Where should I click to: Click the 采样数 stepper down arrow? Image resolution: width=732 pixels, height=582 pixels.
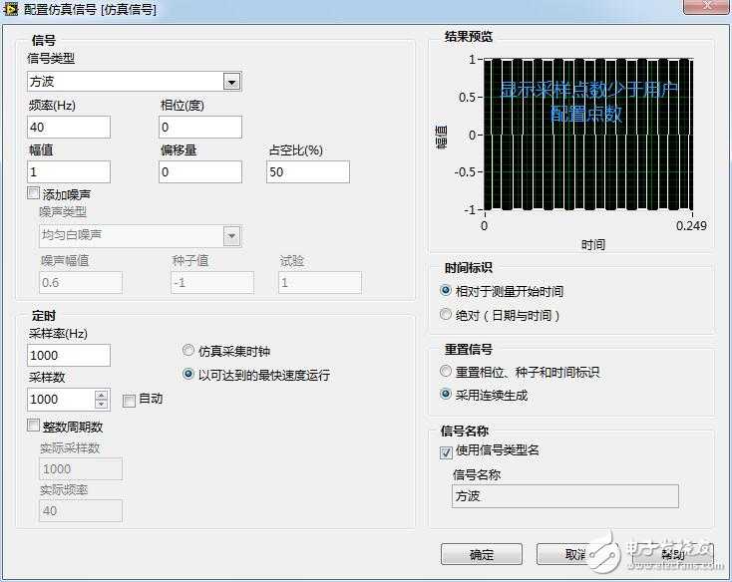[102, 405]
